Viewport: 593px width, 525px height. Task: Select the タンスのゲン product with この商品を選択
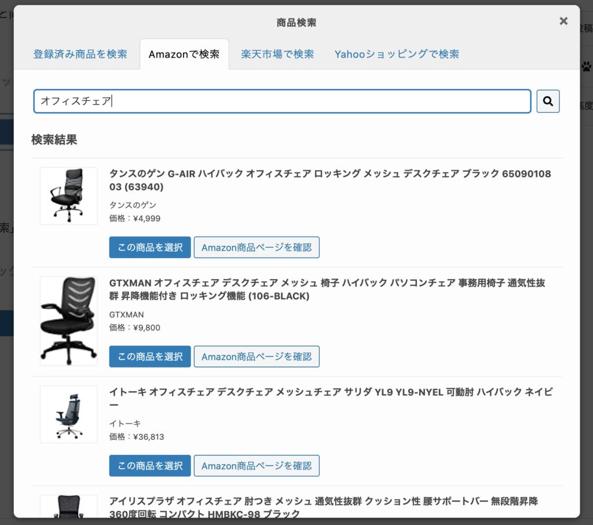tap(150, 247)
